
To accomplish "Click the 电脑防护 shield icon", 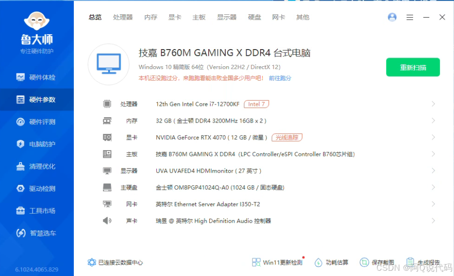I will pyautogui.click(x=20, y=144).
